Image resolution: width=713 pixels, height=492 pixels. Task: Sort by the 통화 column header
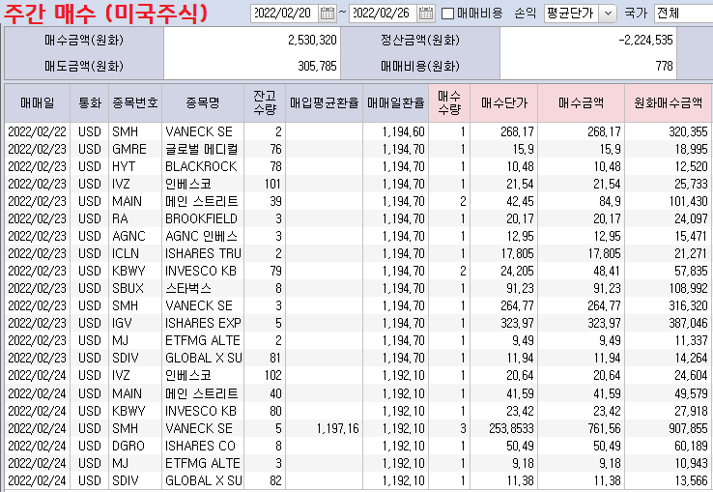pyautogui.click(x=90, y=102)
